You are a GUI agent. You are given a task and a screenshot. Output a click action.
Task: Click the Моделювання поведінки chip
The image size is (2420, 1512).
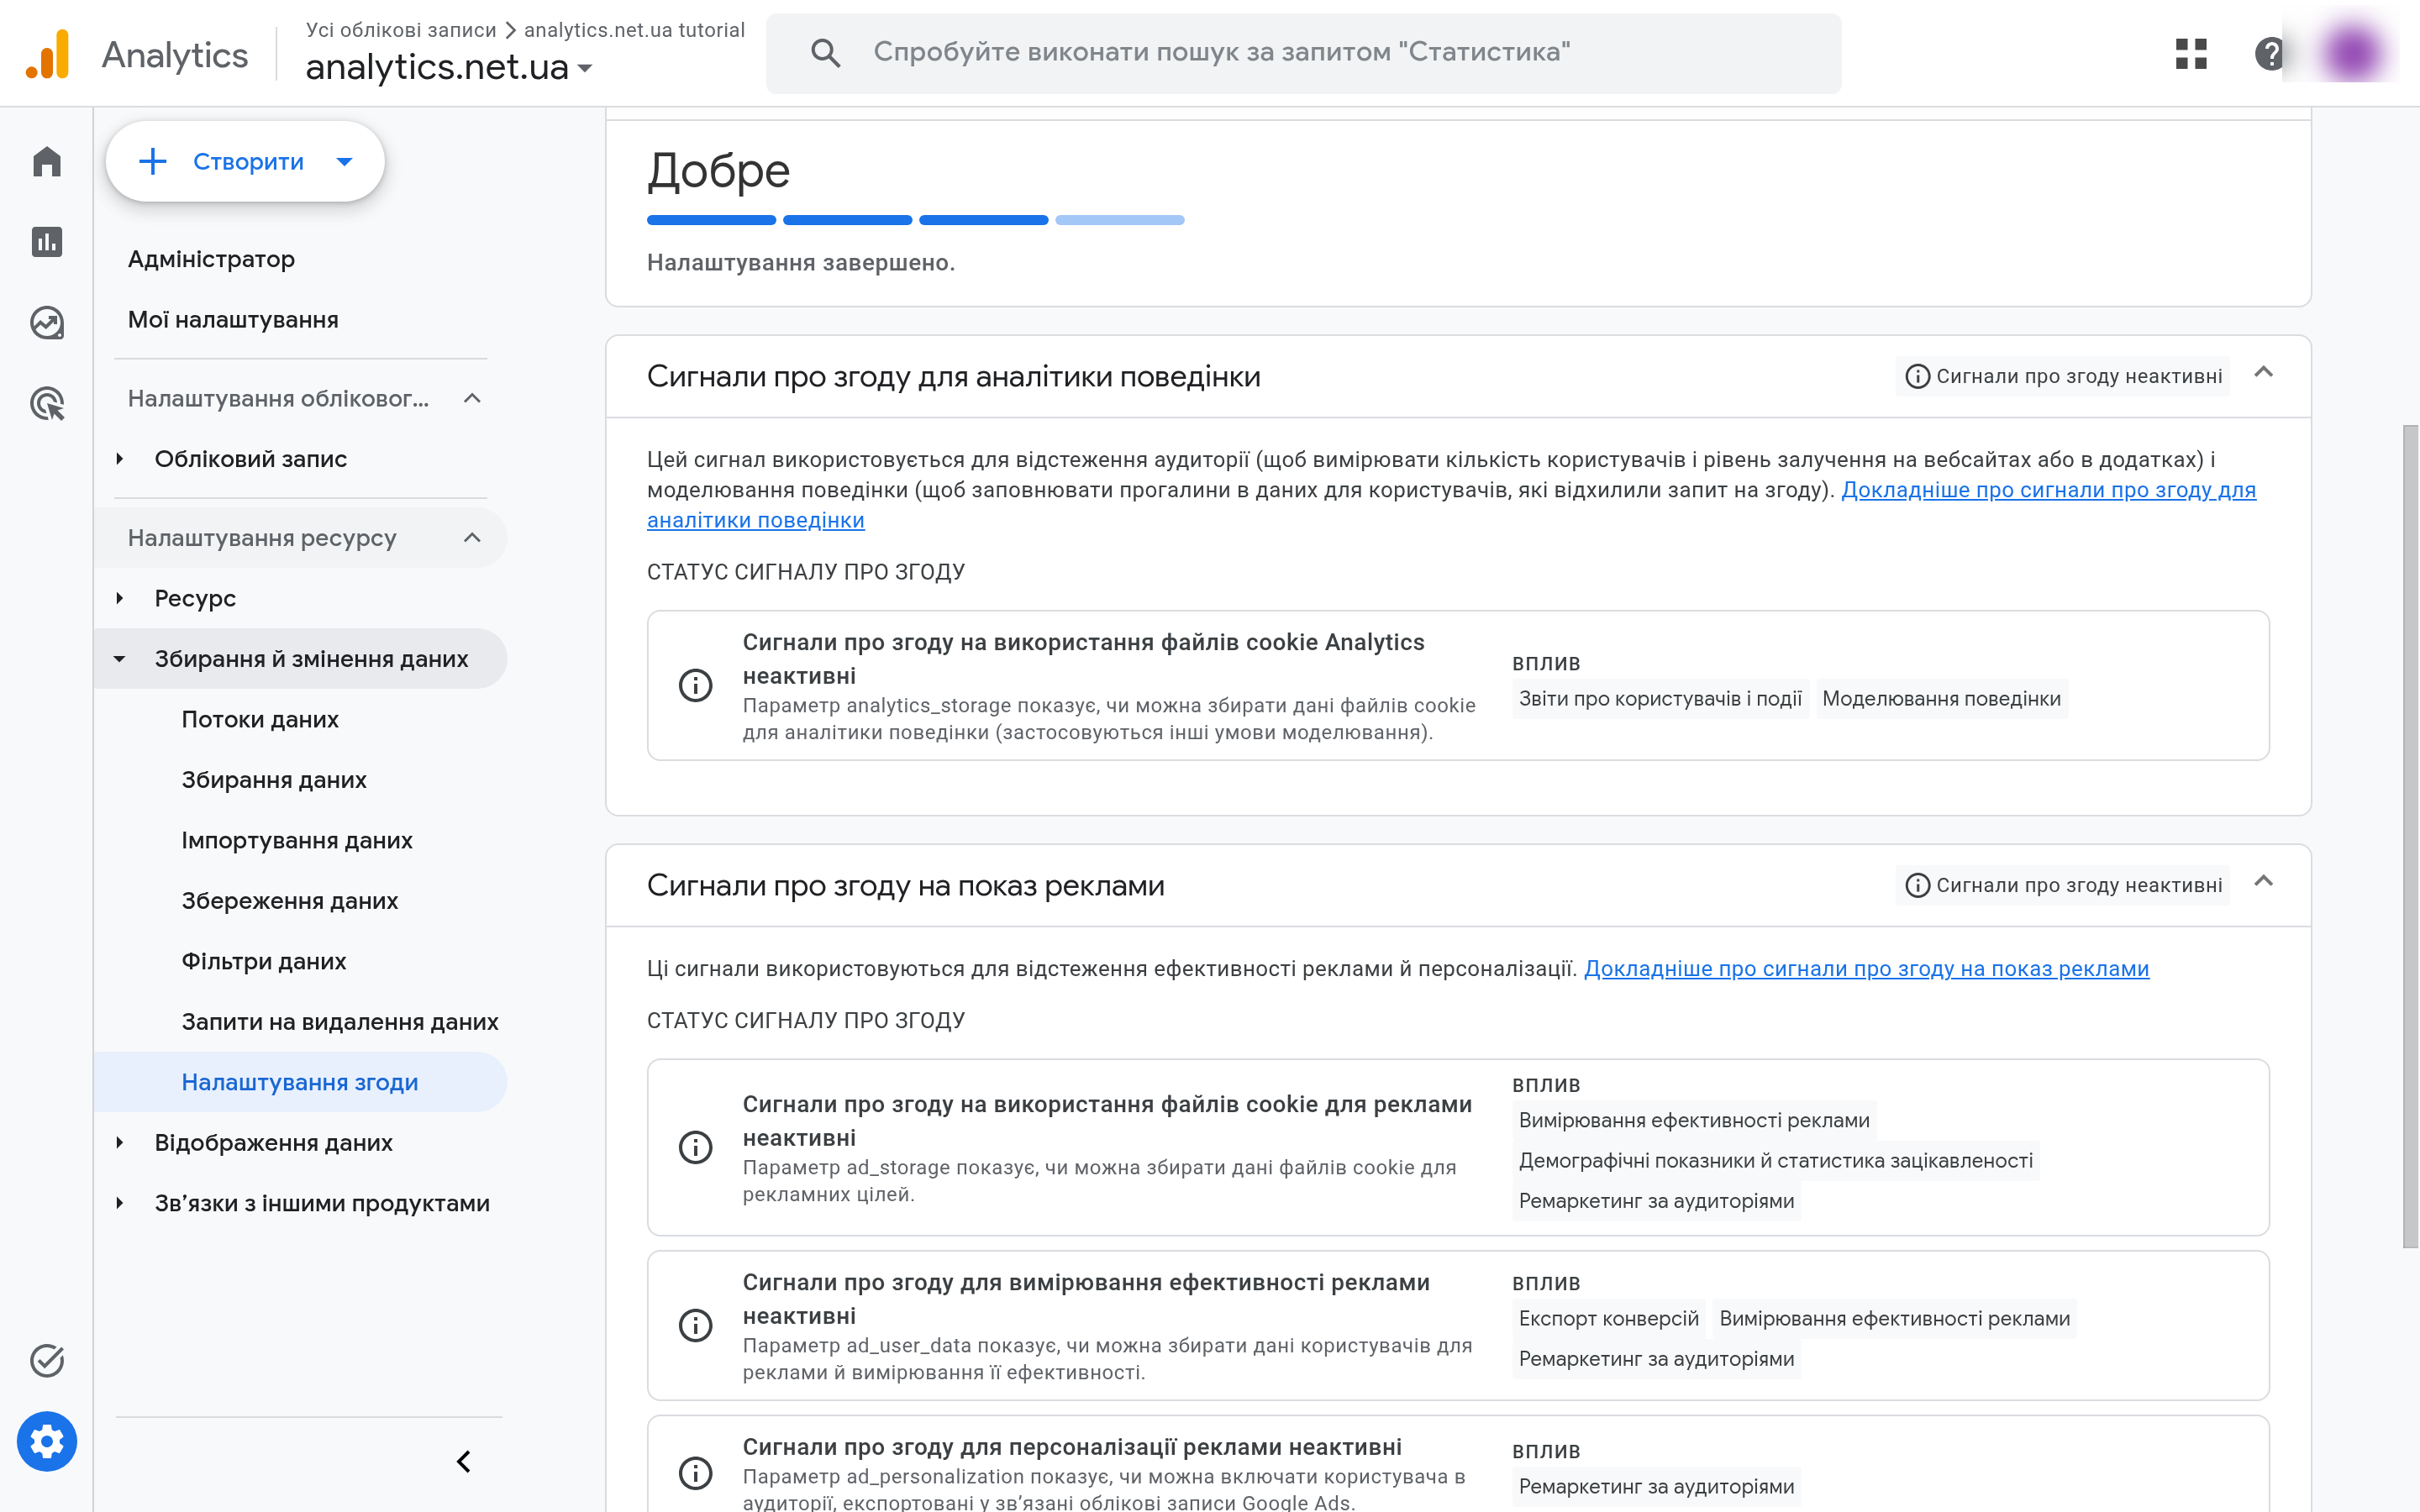pos(1941,699)
